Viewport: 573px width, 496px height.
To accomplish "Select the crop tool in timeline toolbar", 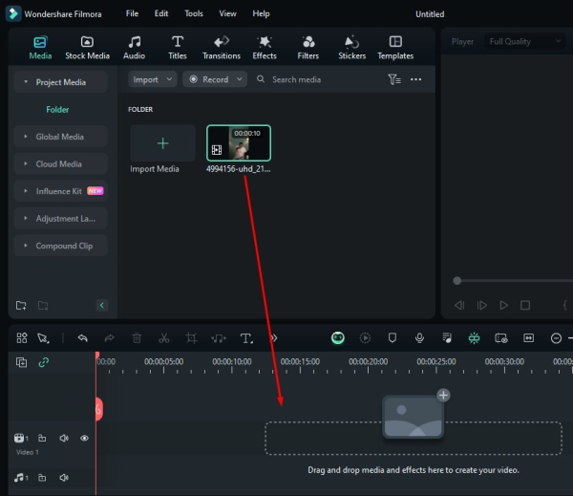I will 191,338.
